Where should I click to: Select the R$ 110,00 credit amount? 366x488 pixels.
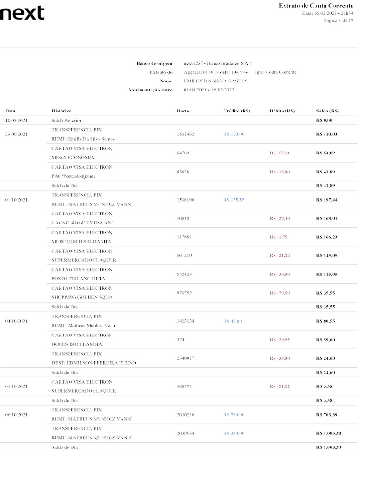click(234, 134)
